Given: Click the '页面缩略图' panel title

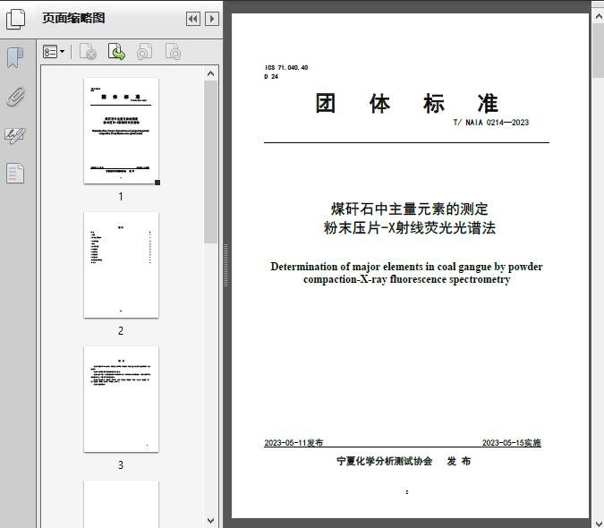Looking at the screenshot, I should coord(73,18).
